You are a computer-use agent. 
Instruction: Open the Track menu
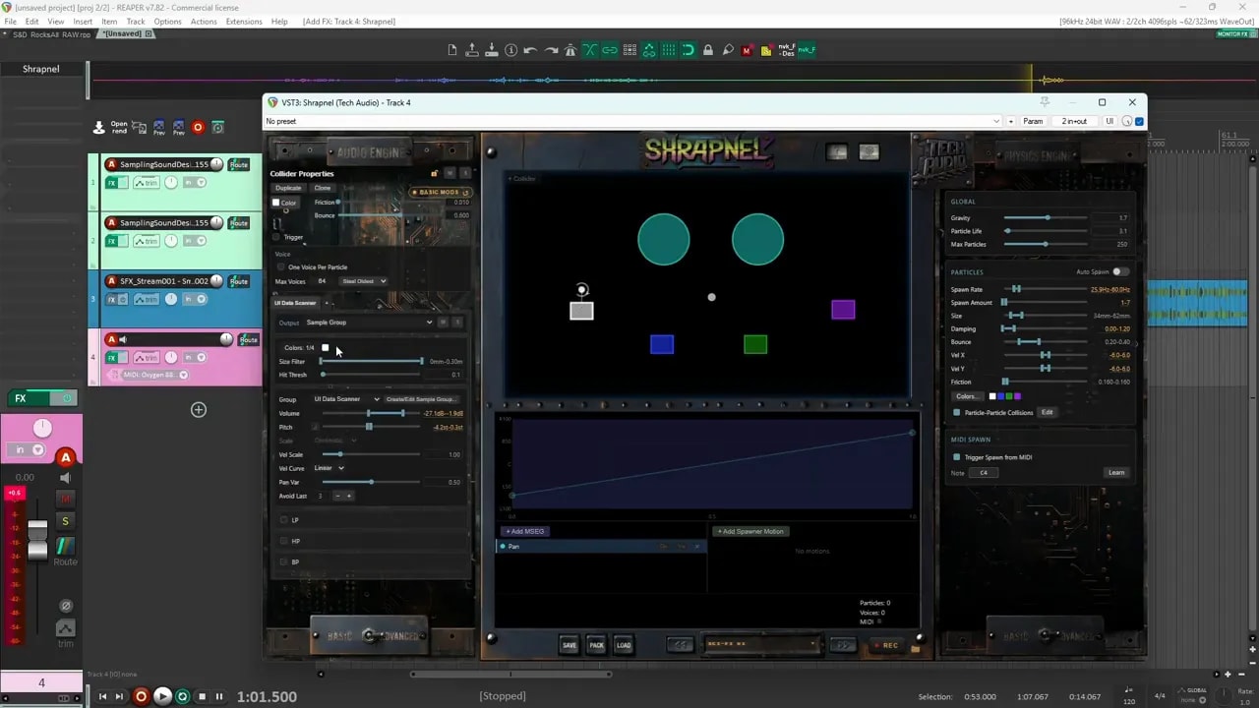136,22
